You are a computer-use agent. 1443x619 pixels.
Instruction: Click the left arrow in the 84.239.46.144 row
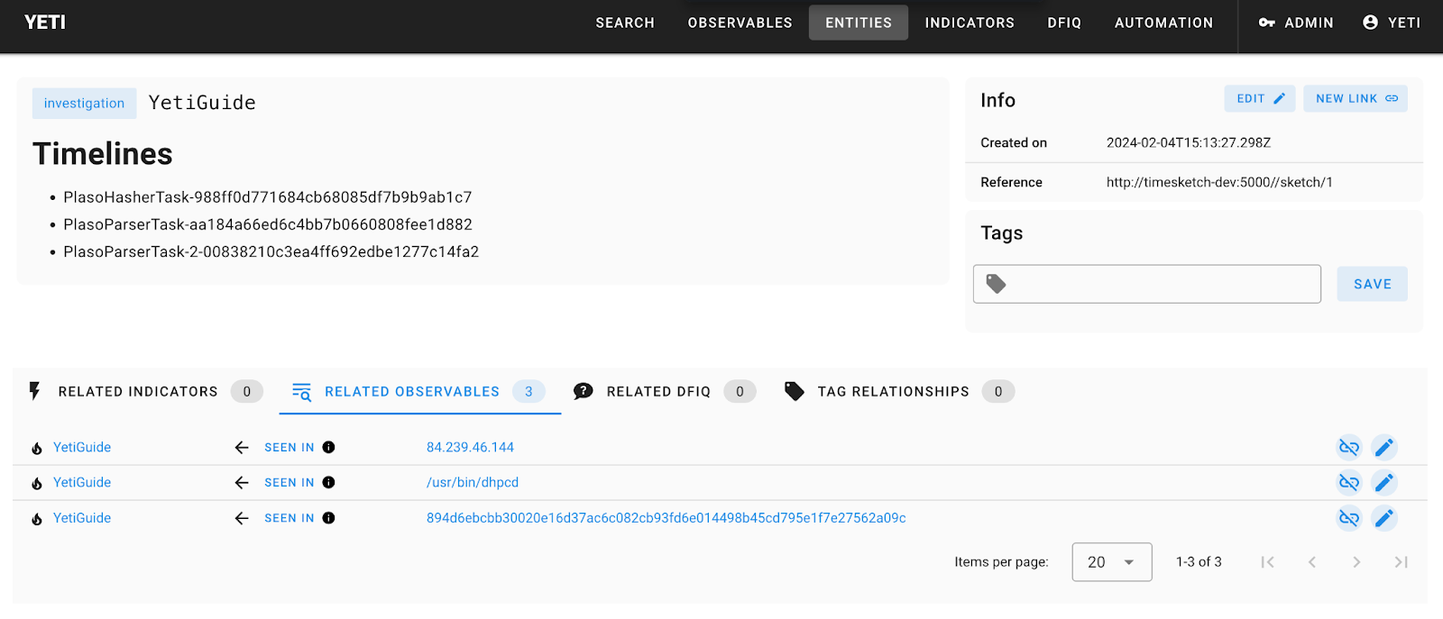point(242,447)
